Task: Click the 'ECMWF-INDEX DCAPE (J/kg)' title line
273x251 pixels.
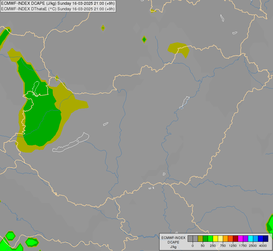Action: coord(58,3)
